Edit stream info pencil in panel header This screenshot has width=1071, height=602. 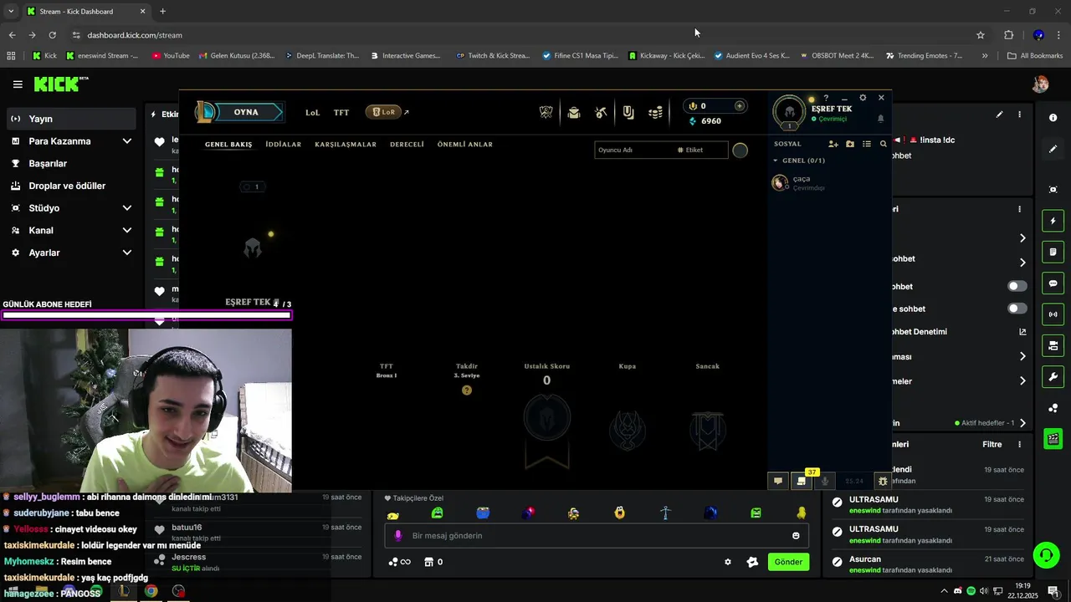tap(999, 115)
